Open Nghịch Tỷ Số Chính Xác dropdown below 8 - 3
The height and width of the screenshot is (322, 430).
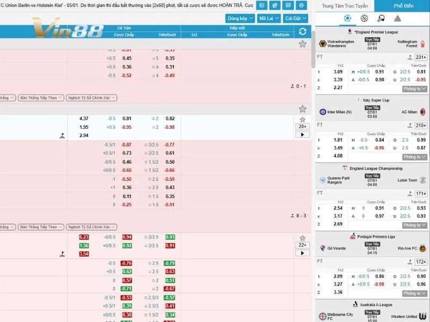pos(91,227)
